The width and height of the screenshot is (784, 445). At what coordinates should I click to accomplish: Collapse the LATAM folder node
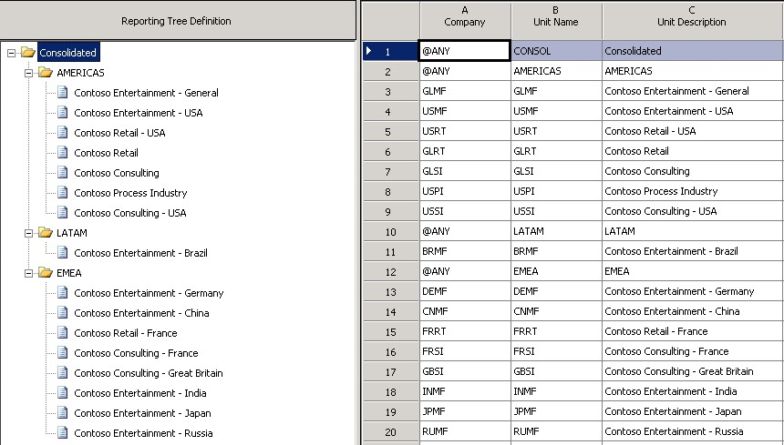28,233
